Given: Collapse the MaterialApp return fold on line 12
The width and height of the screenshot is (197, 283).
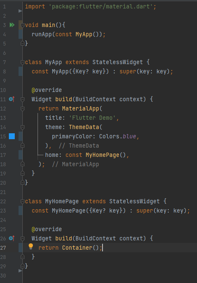Looking at the screenshot, I should (22, 109).
